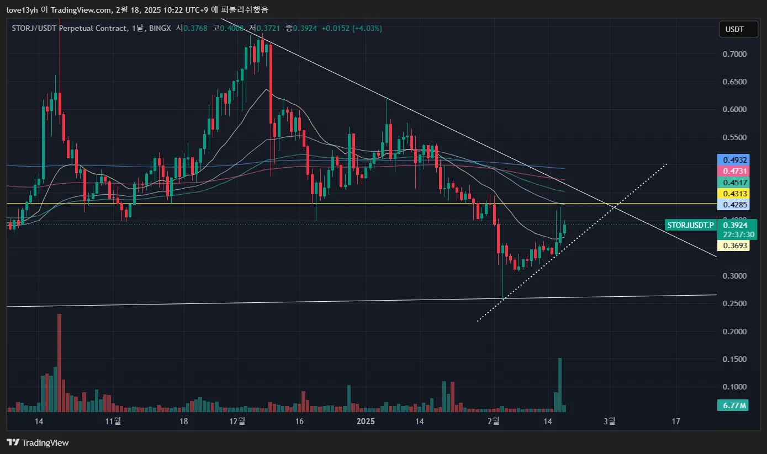Select the descending white trendline

(x=468, y=137)
